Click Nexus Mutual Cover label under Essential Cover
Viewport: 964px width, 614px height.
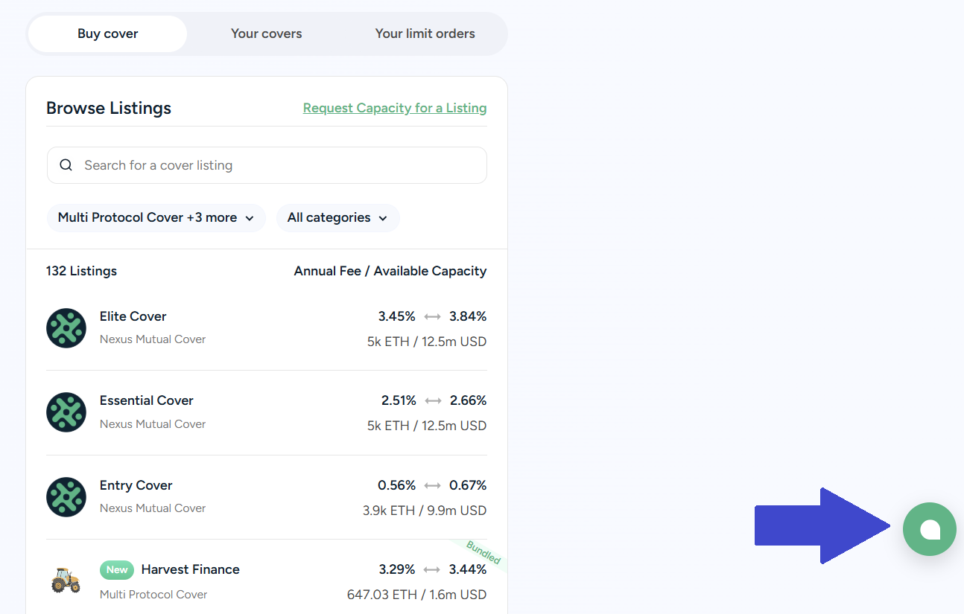153,424
